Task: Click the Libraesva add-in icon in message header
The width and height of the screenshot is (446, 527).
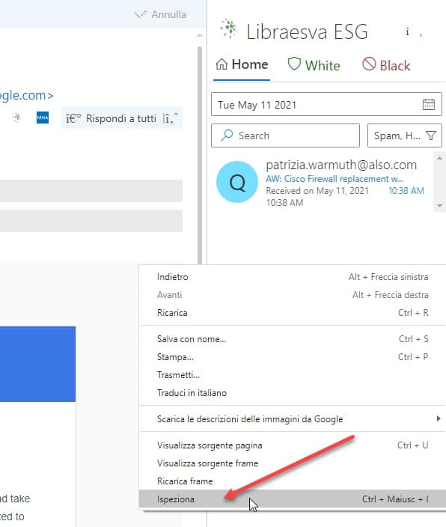Action: pos(16,118)
